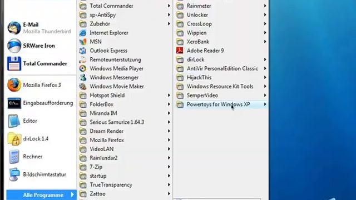This screenshot has width=356, height=200.
Task: Click the MSN butterfly icon
Action: 83,42
